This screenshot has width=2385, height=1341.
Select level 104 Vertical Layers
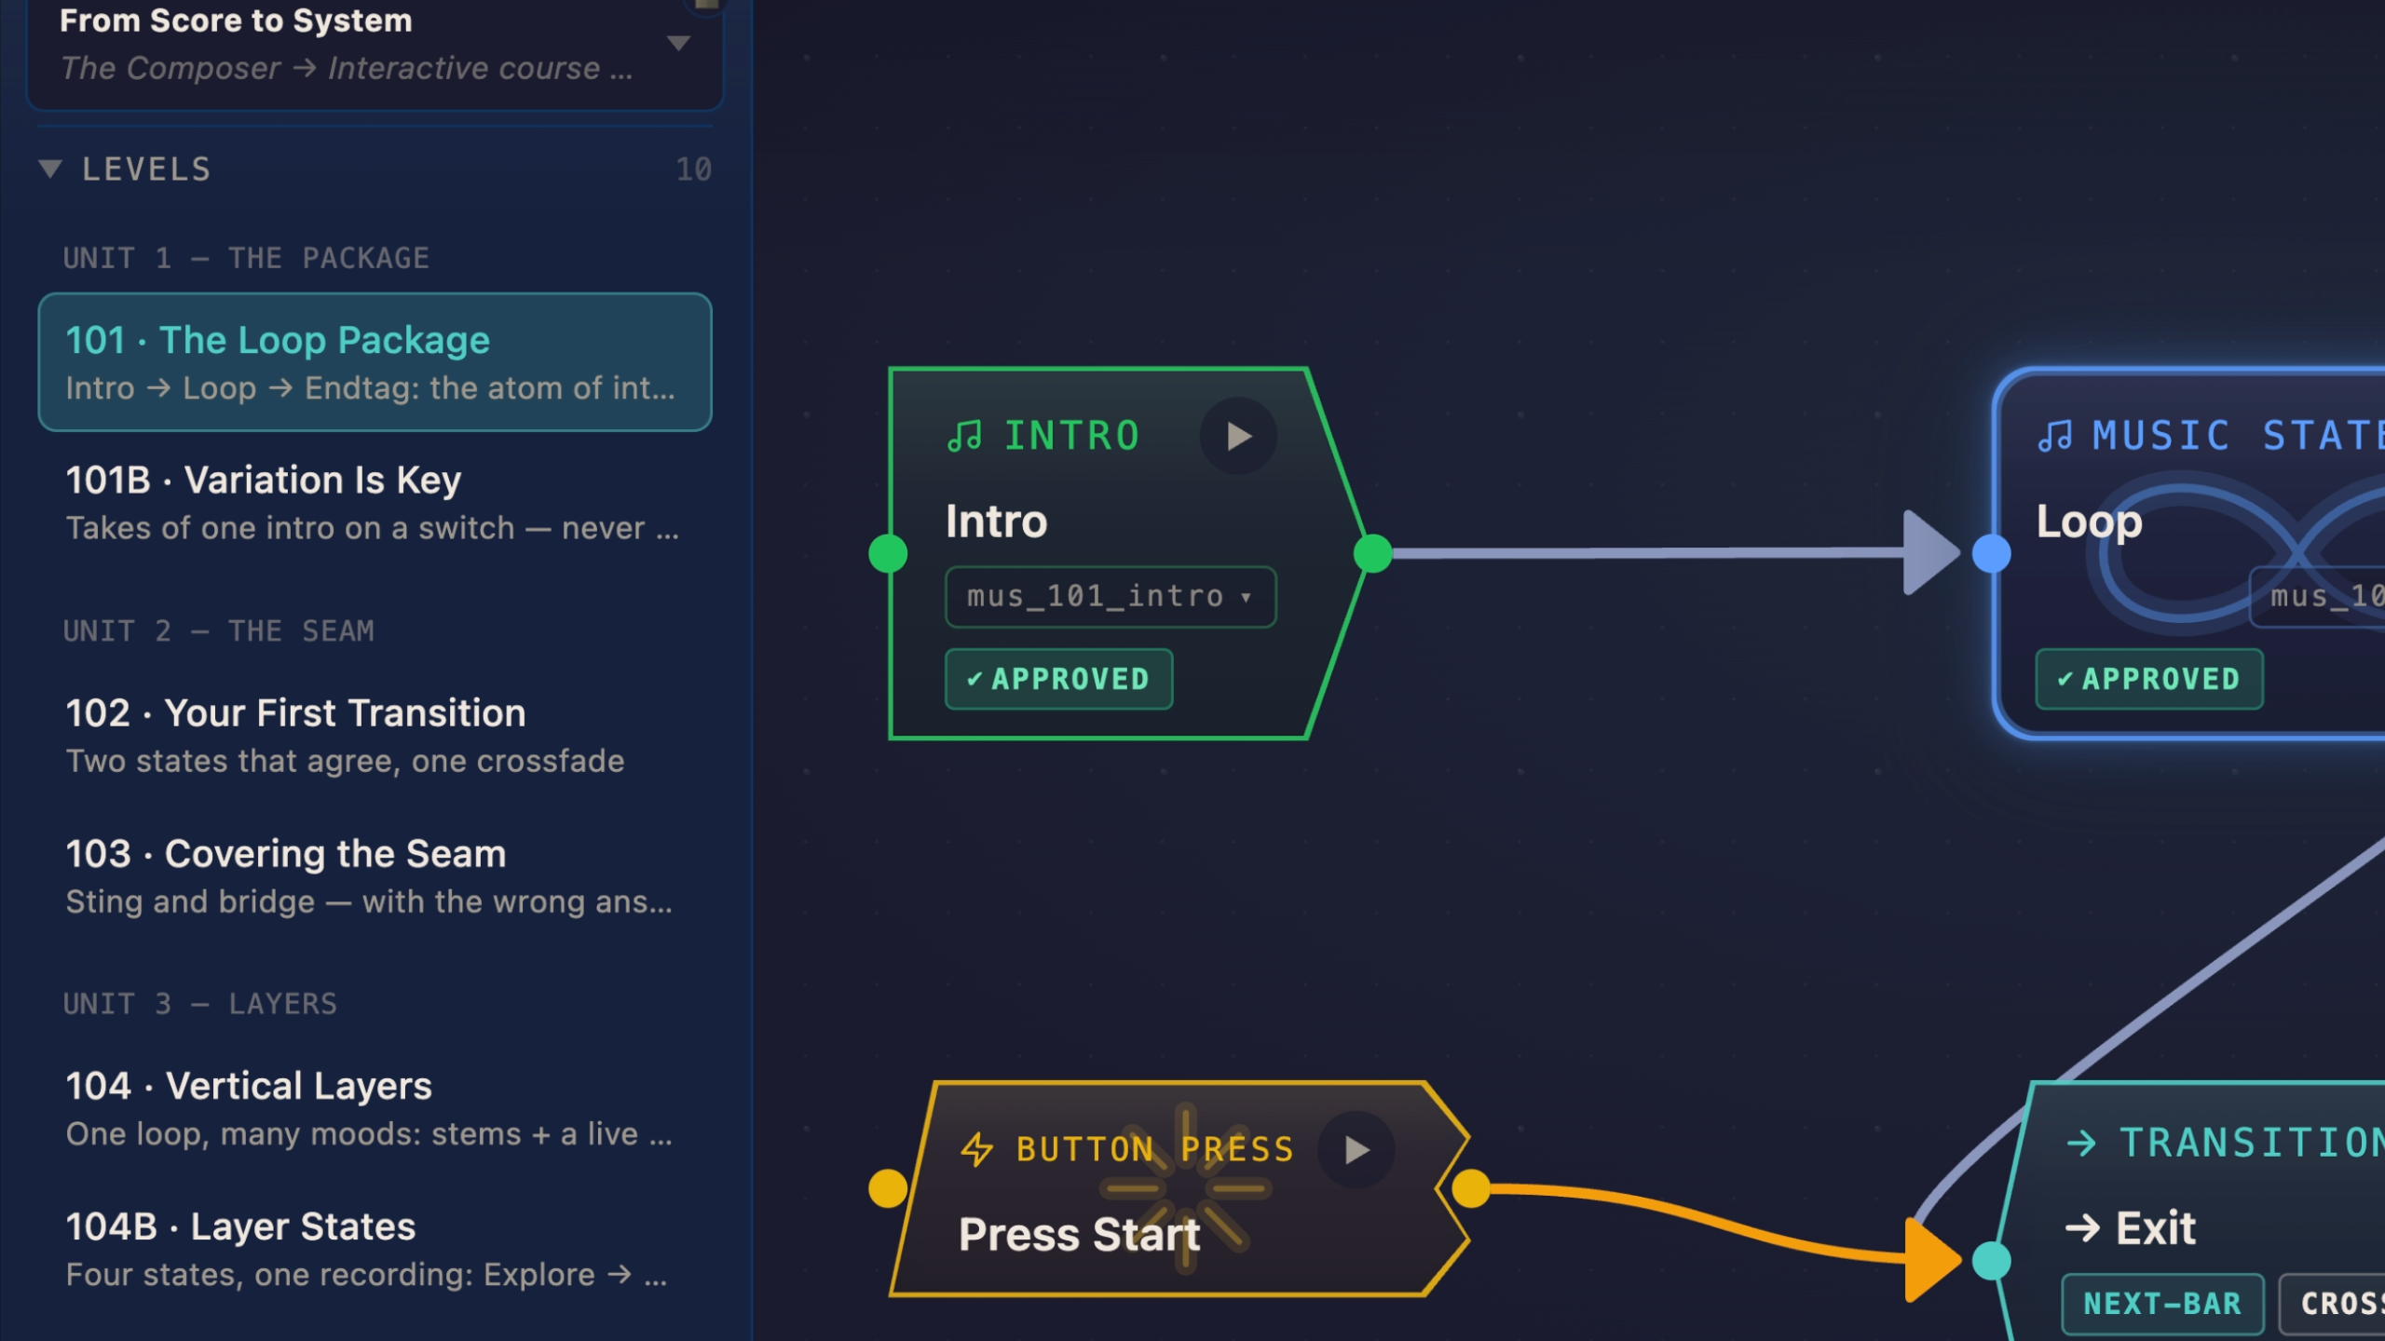click(375, 1108)
